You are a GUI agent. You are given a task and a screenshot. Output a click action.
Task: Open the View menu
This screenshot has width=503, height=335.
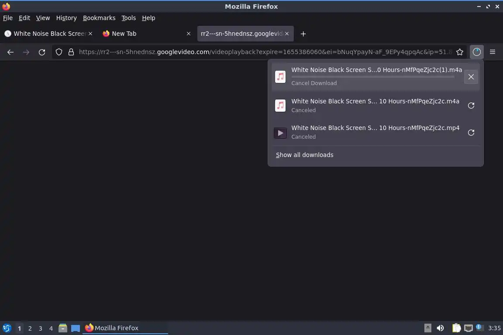[43, 18]
